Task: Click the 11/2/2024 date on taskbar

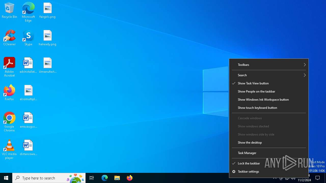Action: point(304,180)
